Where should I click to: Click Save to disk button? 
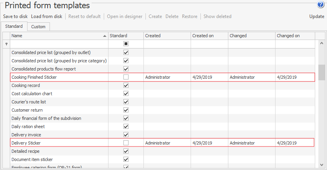click(x=15, y=16)
